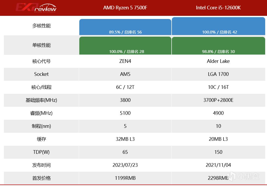This screenshot has height=186, width=267.
Task: Click the AM5 socket value
Action: click(x=125, y=74)
